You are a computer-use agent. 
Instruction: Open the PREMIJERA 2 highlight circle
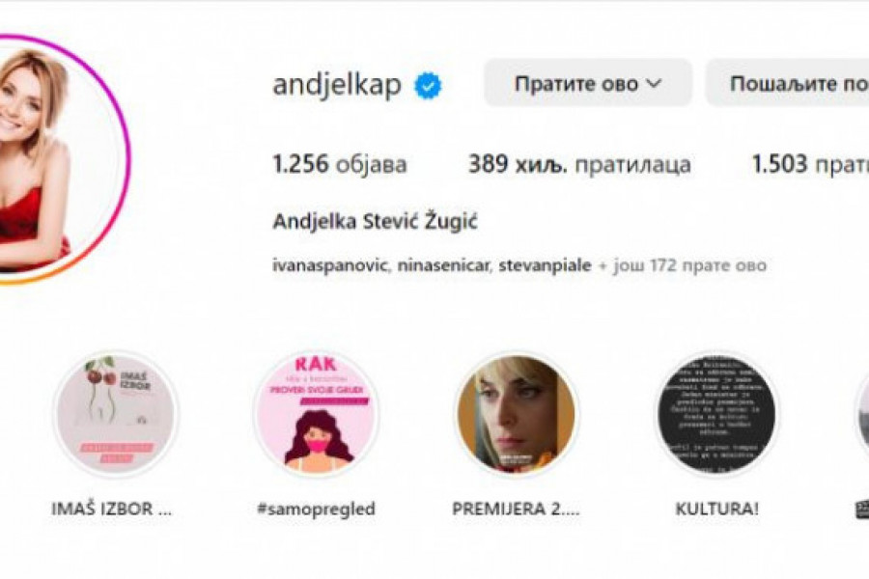click(517, 414)
